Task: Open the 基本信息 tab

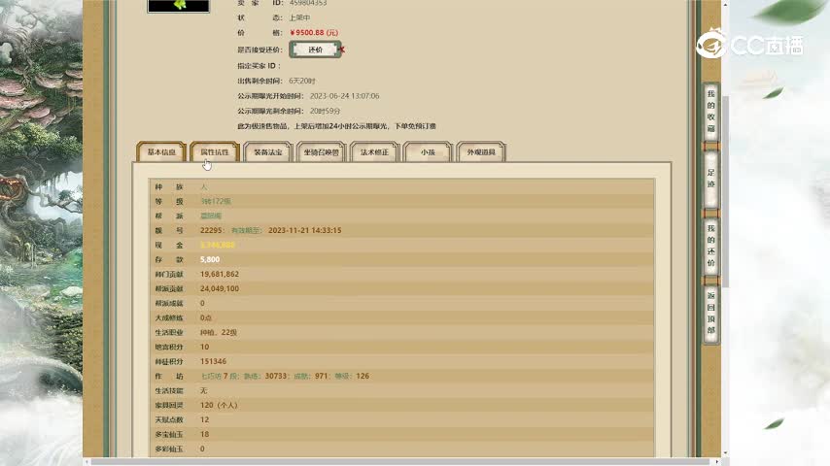Action: [x=161, y=151]
